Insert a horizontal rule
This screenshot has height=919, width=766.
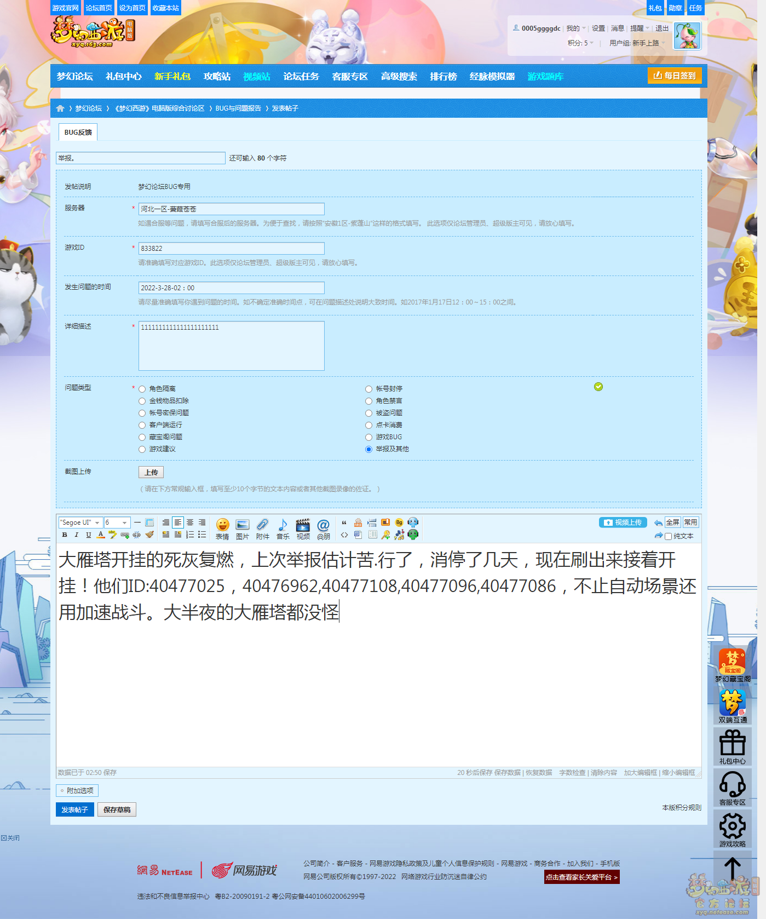[137, 522]
